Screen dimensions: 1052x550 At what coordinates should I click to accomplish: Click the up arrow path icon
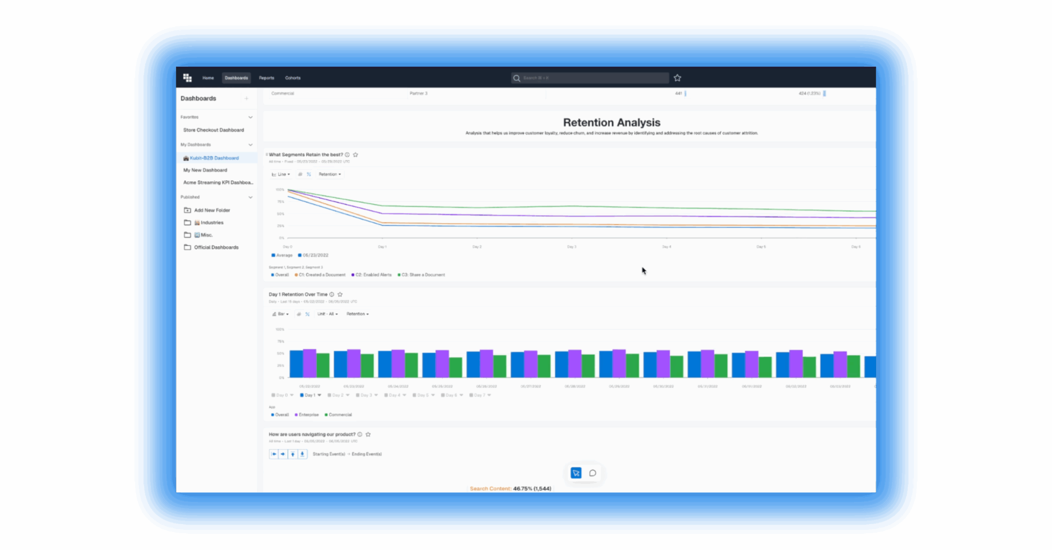[293, 454]
